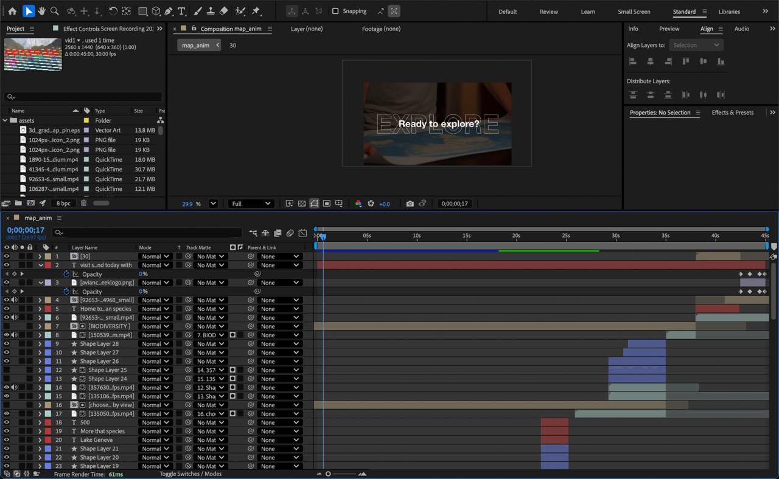Click Toggle Switches / Modes button
Screen dimensions: 779x479
pos(190,474)
